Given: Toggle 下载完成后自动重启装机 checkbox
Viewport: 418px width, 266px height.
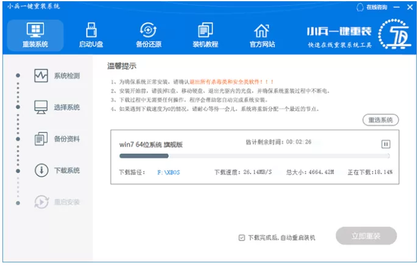Looking at the screenshot, I should tap(241, 237).
